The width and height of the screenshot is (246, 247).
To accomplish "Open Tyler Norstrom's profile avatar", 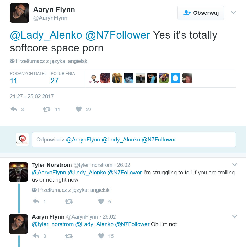I will (x=18, y=171).
